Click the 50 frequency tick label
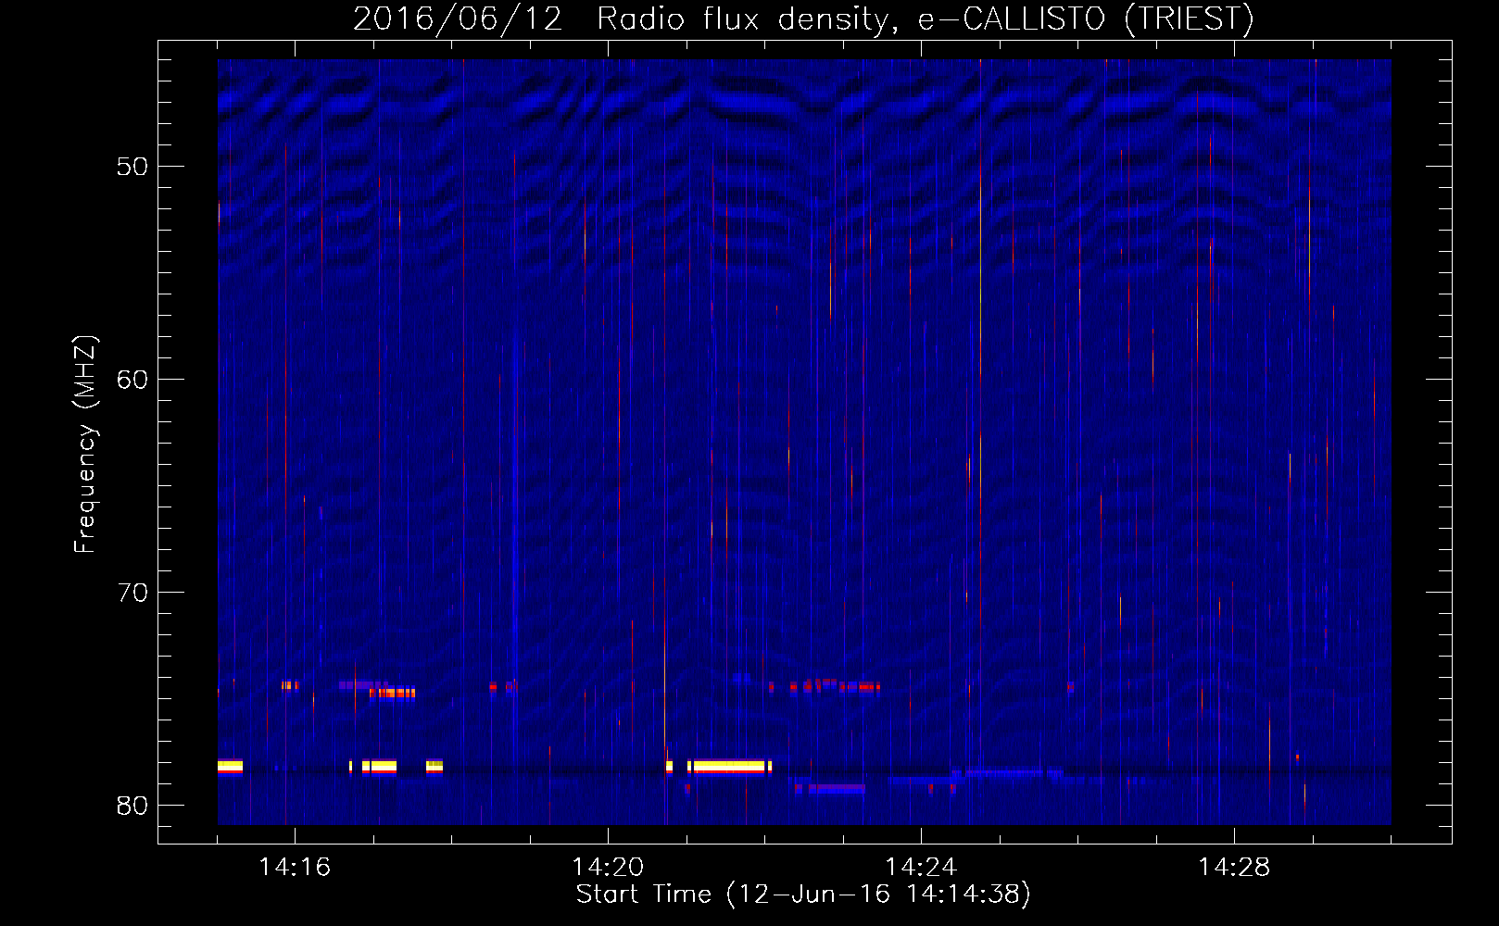The image size is (1499, 926). click(133, 167)
